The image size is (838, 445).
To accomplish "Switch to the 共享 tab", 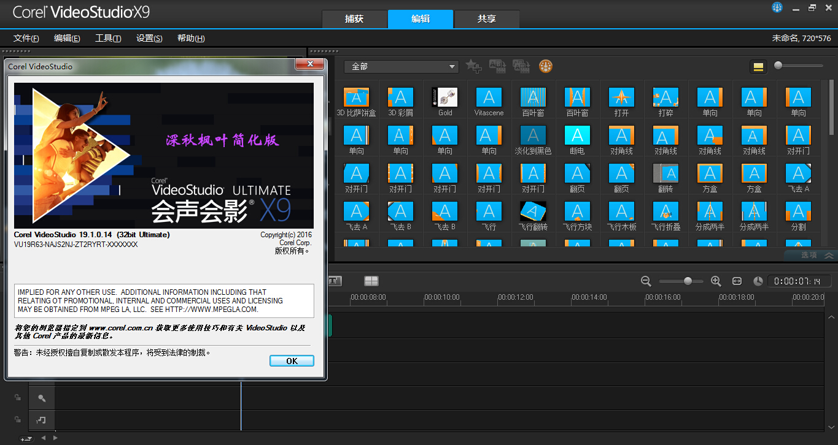I will point(487,19).
